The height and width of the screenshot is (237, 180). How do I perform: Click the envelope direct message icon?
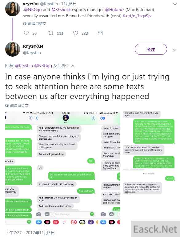coord(100,33)
